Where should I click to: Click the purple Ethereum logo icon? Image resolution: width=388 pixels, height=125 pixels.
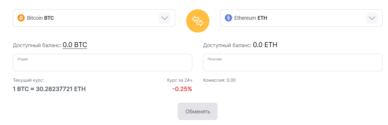[229, 18]
